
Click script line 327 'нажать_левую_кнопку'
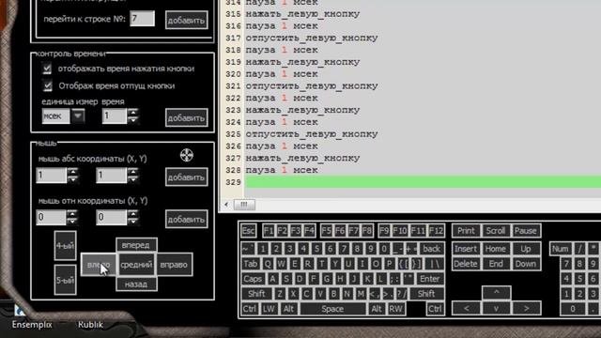click(302, 158)
